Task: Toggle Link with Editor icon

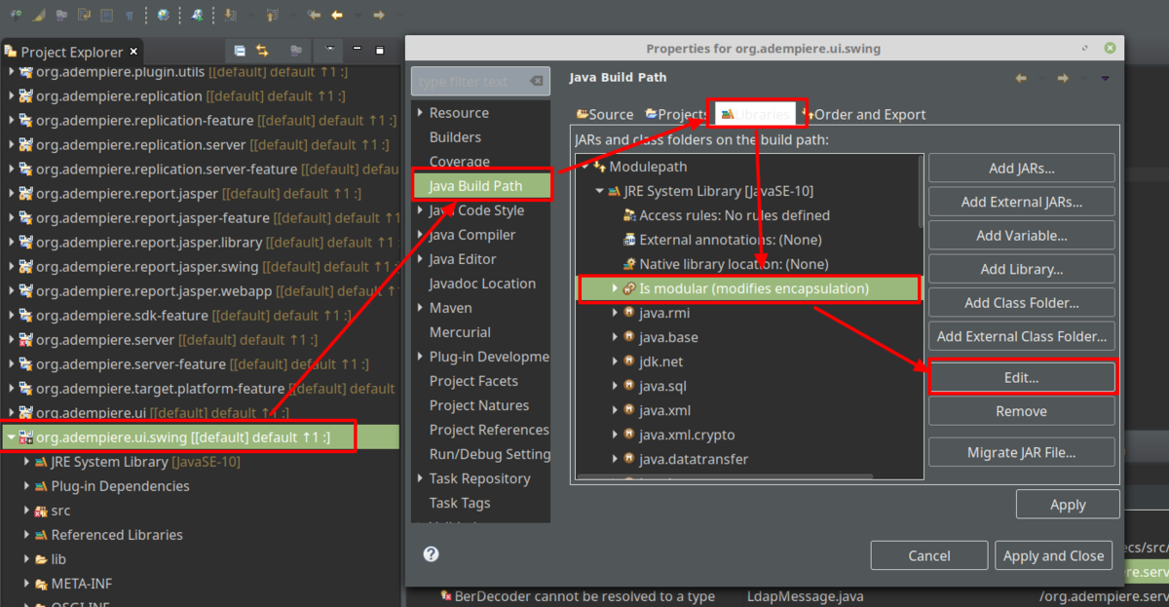Action: click(x=262, y=51)
